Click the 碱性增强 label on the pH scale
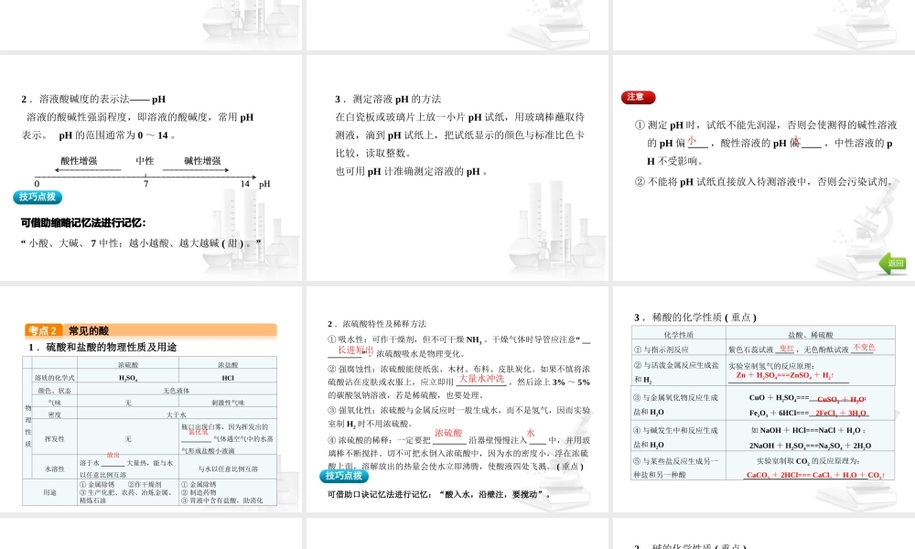This screenshot has width=915, height=549. [x=202, y=160]
